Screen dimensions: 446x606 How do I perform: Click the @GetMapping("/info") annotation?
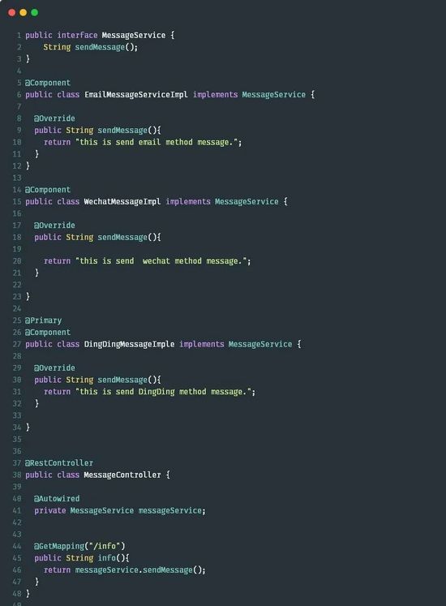[79, 546]
